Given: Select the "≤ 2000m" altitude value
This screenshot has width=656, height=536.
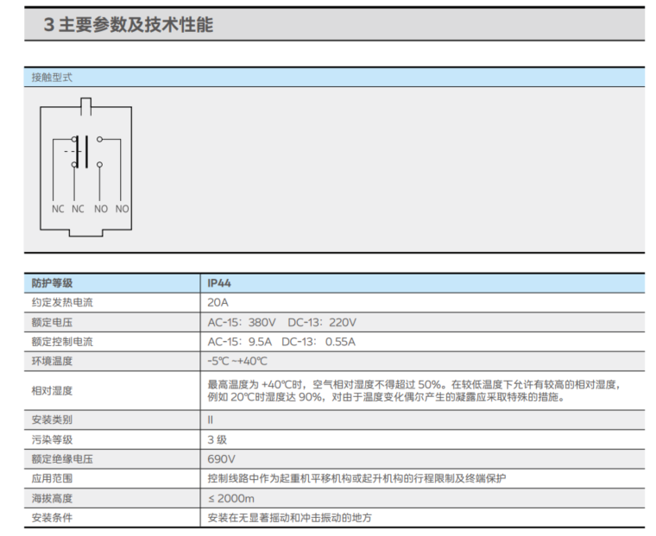Looking at the screenshot, I should [x=230, y=498].
